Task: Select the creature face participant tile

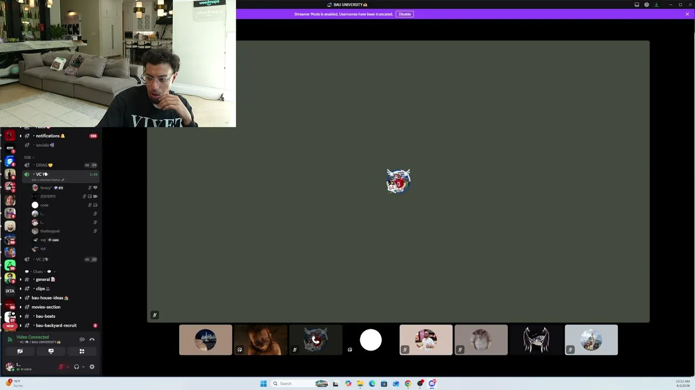Action: [261, 340]
